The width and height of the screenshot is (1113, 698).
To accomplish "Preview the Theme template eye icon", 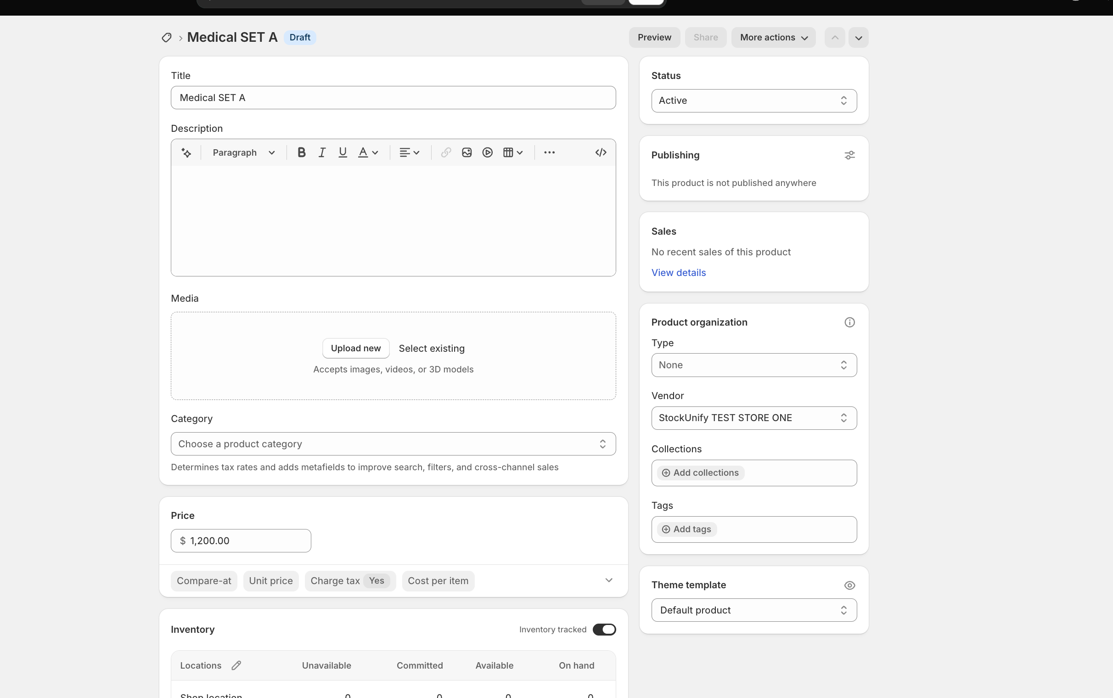I will [x=849, y=585].
